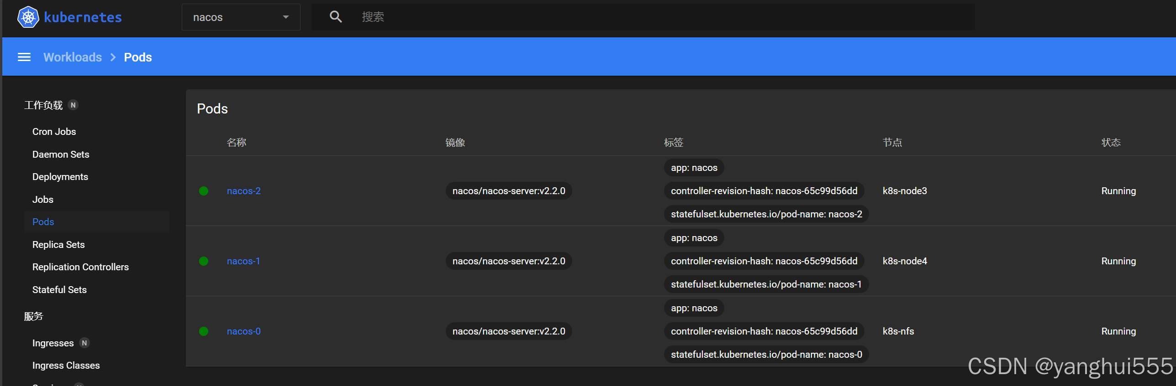
Task: Click nacos-1's nacos-server:v2.2.0 image chip
Action: pos(509,261)
